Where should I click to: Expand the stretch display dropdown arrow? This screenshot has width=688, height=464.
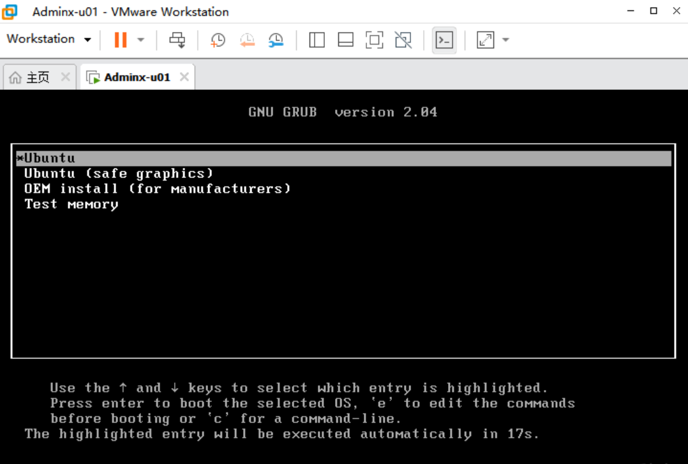tap(505, 40)
